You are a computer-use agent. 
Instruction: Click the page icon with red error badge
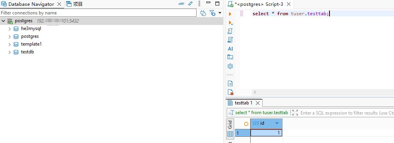pos(231,92)
